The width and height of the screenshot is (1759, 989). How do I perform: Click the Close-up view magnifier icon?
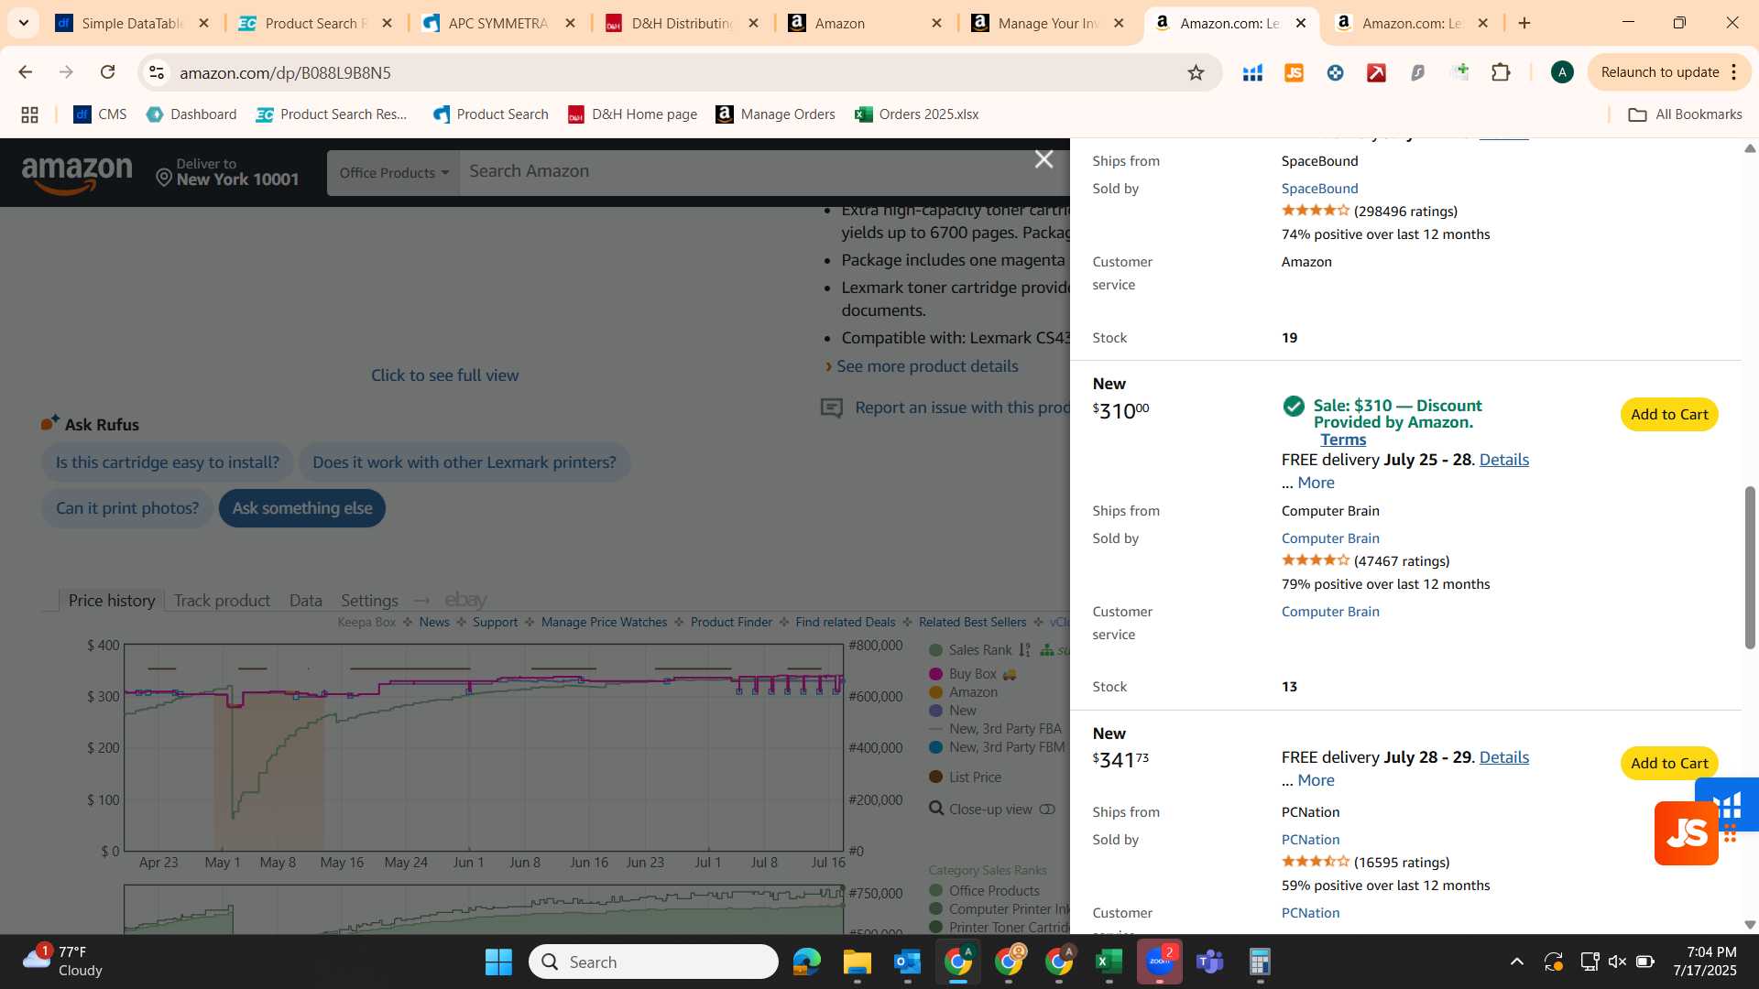click(936, 809)
